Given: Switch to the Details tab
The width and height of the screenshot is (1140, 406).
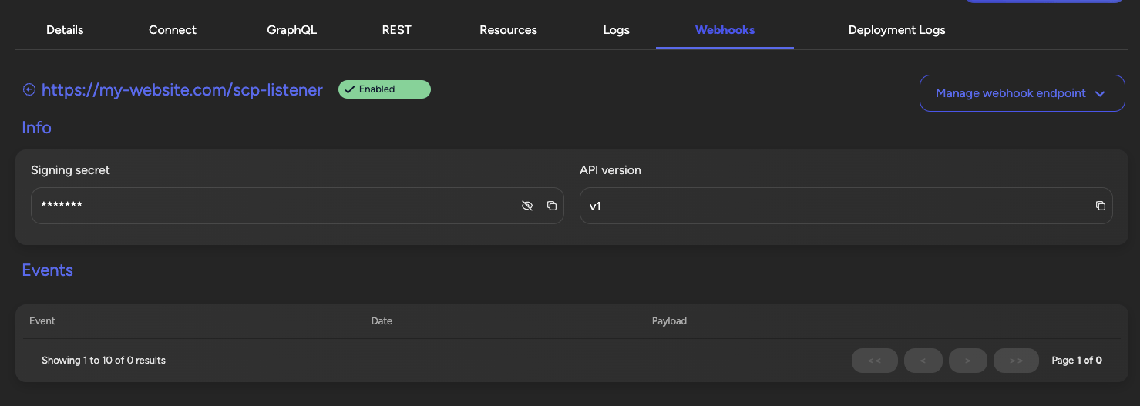Looking at the screenshot, I should click(x=65, y=30).
